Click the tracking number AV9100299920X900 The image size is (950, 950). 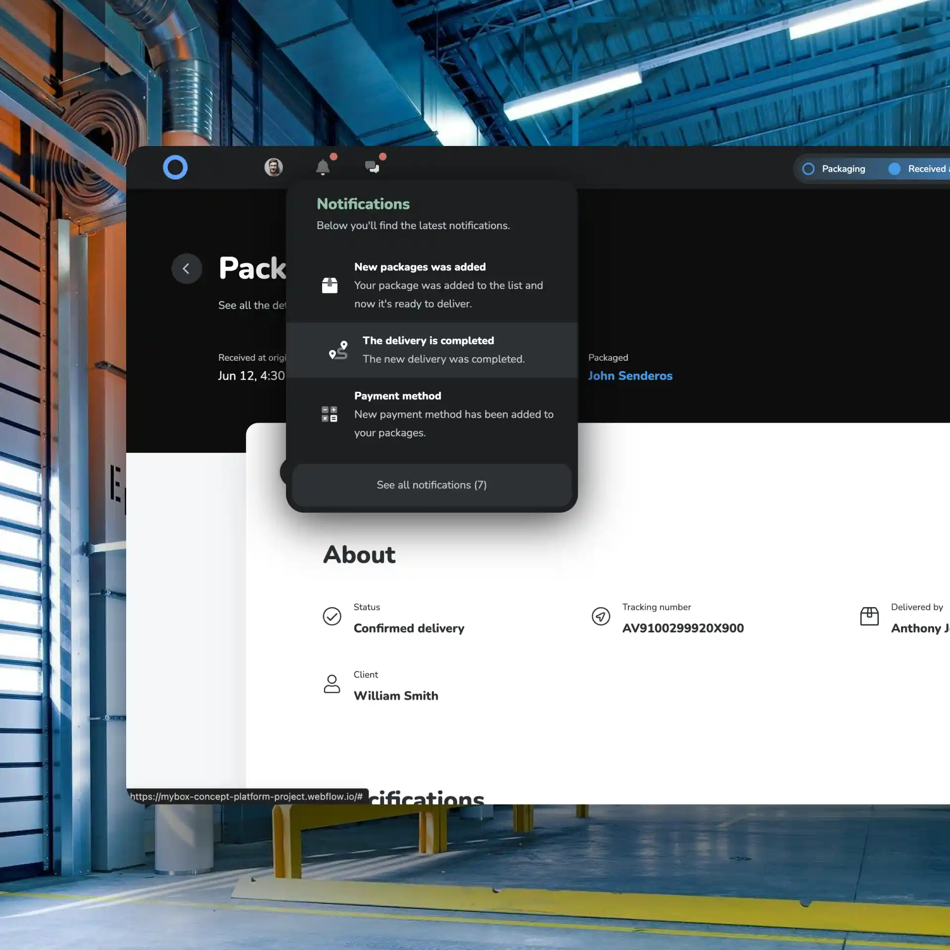click(x=683, y=628)
